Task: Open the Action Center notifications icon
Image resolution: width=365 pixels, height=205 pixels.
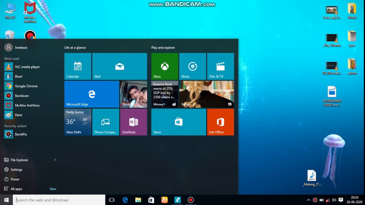Action: coord(341,200)
